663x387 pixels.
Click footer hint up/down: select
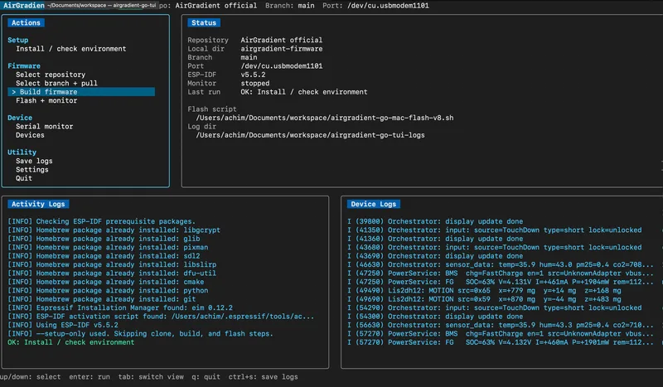click(31, 377)
